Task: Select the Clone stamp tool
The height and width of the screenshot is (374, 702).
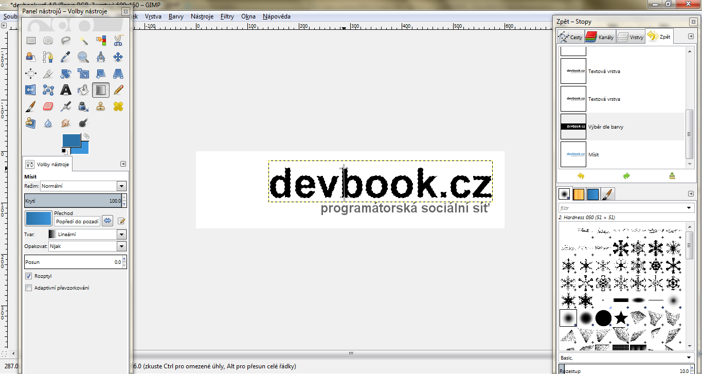Action: click(101, 106)
